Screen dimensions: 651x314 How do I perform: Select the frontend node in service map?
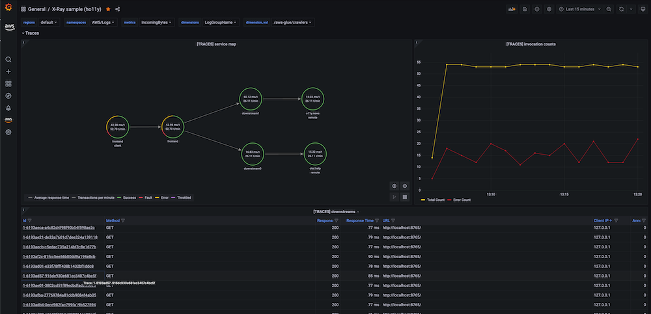(x=173, y=127)
